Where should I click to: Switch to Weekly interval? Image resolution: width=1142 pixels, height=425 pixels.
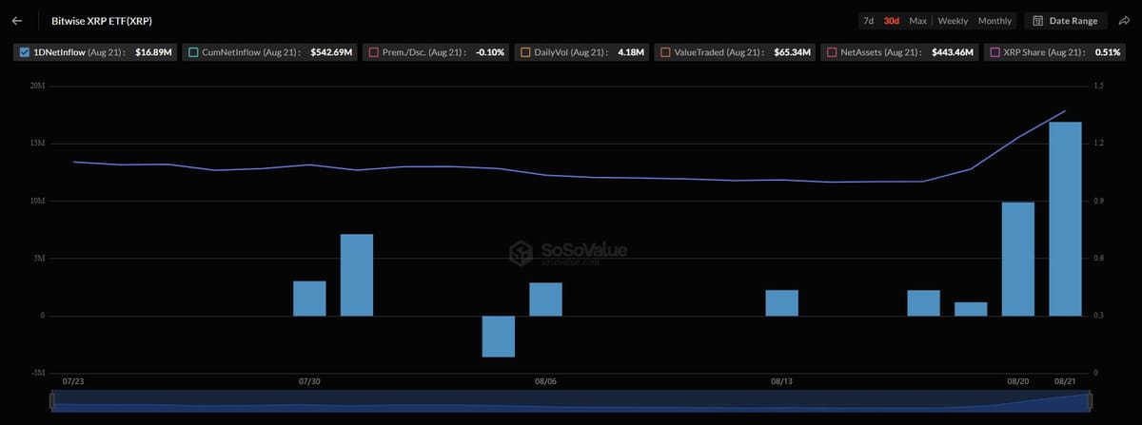pyautogui.click(x=953, y=20)
